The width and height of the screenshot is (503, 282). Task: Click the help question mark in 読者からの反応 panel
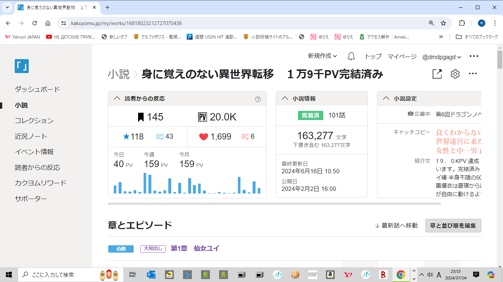258,99
